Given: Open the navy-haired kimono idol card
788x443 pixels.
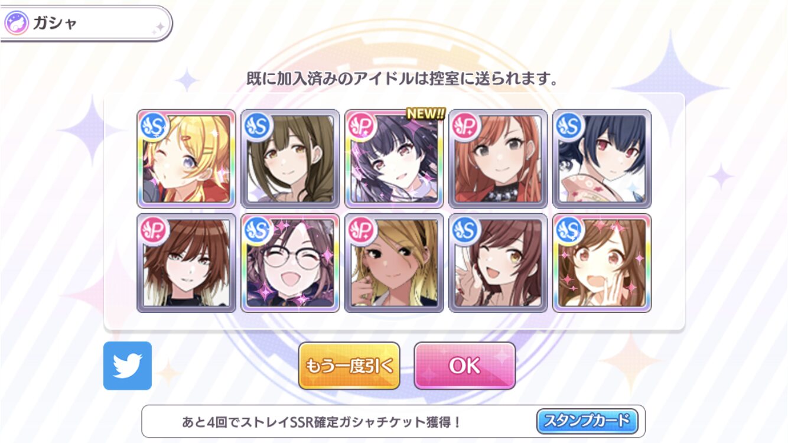Looking at the screenshot, I should [x=602, y=159].
